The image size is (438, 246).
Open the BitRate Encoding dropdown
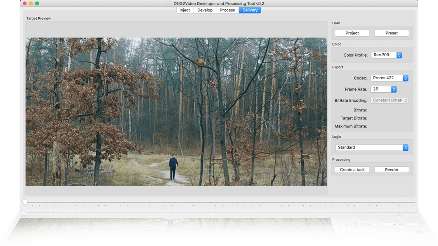(389, 100)
